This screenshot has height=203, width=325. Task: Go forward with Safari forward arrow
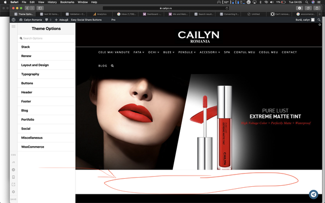coord(32,8)
